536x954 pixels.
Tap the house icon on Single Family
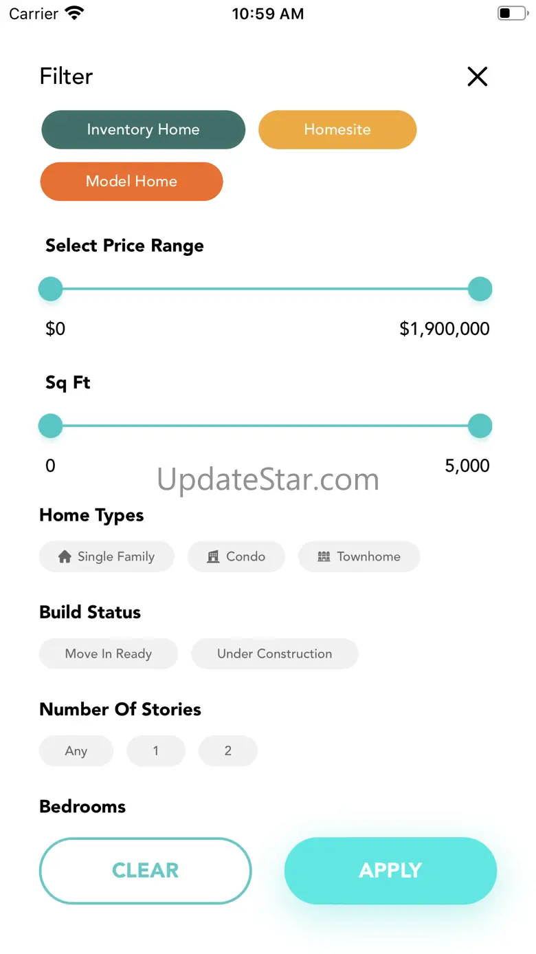(x=65, y=557)
